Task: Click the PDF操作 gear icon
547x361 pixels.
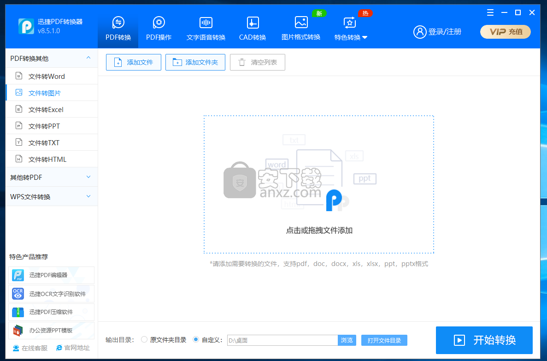Action: (x=159, y=23)
